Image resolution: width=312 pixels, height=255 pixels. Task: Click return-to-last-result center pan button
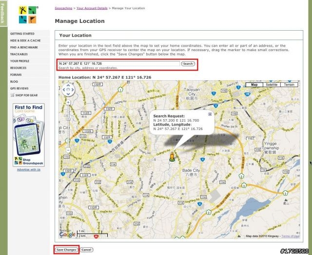(68, 90)
